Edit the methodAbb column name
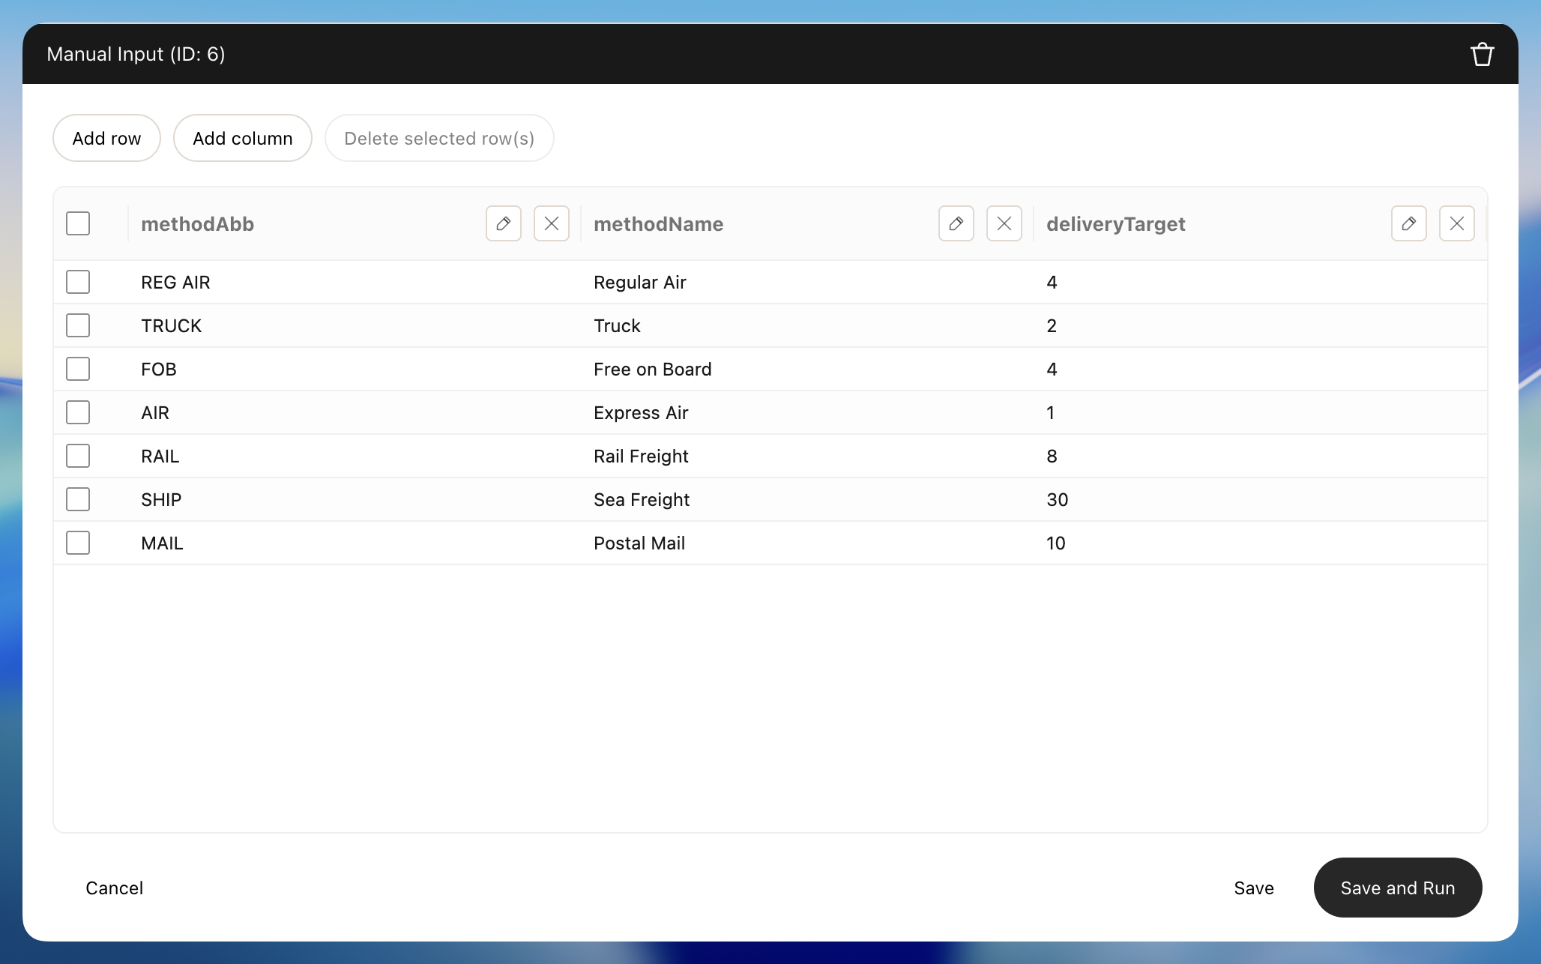1541x964 pixels. tap(503, 223)
